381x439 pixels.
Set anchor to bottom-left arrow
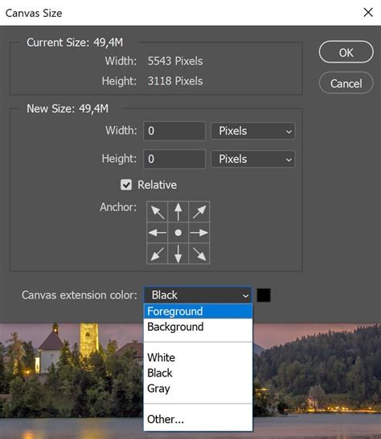158,254
